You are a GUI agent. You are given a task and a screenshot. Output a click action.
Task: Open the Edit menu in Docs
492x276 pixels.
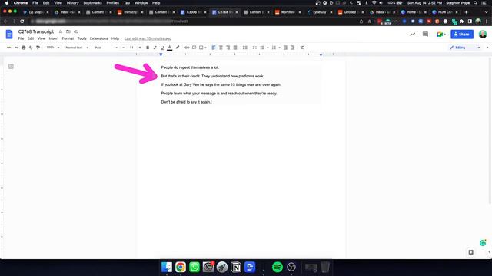[31, 38]
